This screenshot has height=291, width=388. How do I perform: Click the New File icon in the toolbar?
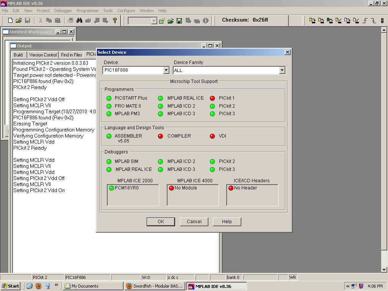coord(10,20)
